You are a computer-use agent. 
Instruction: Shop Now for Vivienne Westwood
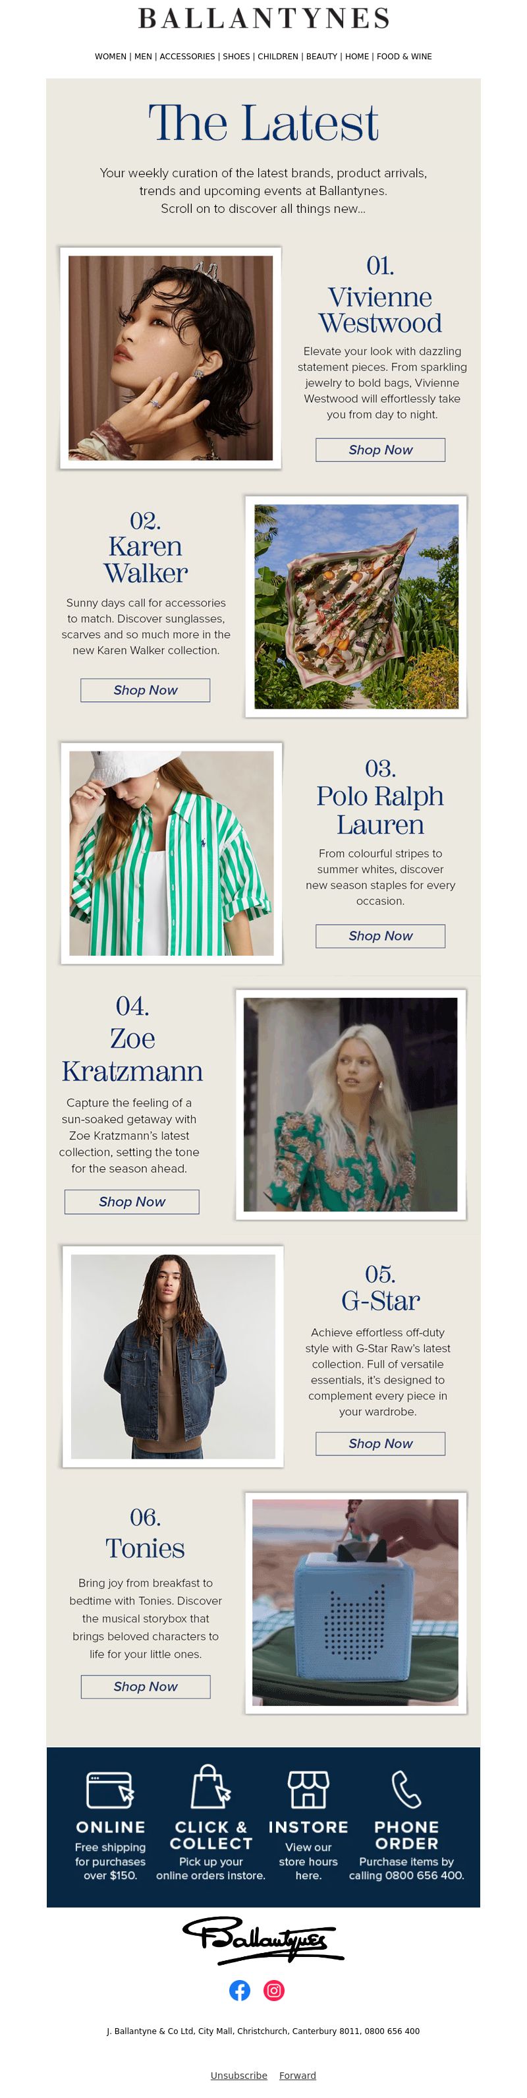(x=380, y=450)
